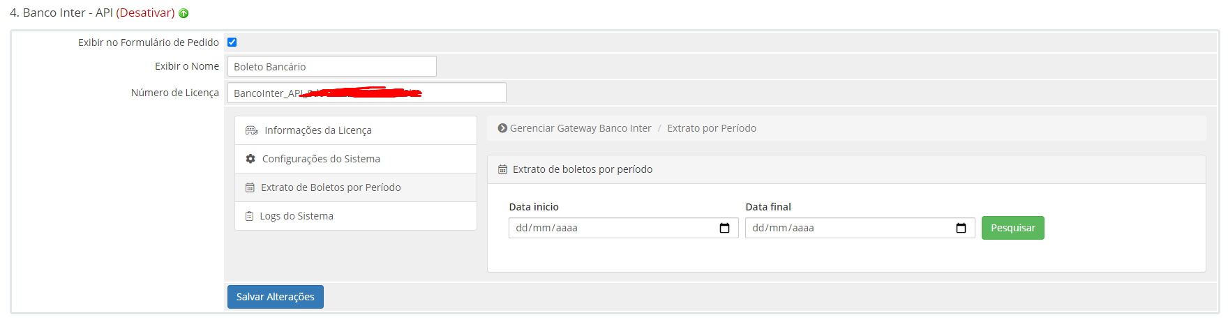Click the Gerenciar Gateway Banco Inter breadcrumb

click(x=581, y=128)
